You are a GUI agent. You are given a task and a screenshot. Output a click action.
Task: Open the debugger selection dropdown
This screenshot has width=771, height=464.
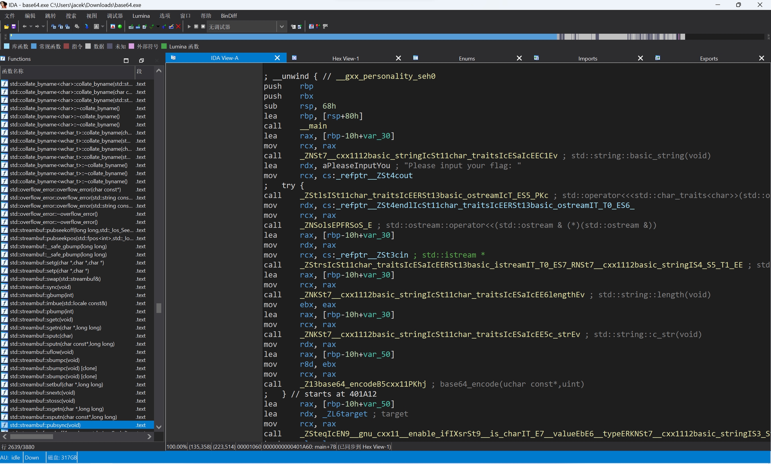point(281,27)
